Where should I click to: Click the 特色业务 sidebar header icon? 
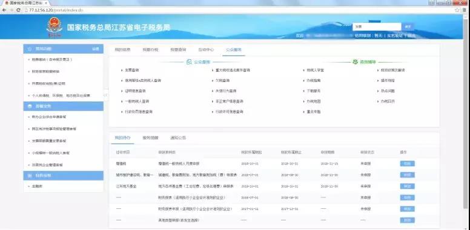[x=30, y=176]
